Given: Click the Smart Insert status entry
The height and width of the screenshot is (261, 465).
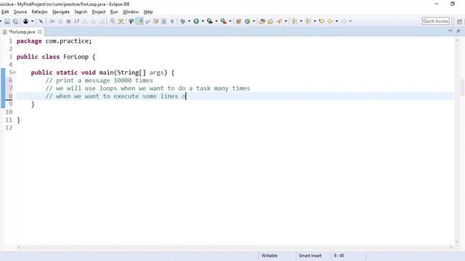Looking at the screenshot, I should tap(310, 255).
